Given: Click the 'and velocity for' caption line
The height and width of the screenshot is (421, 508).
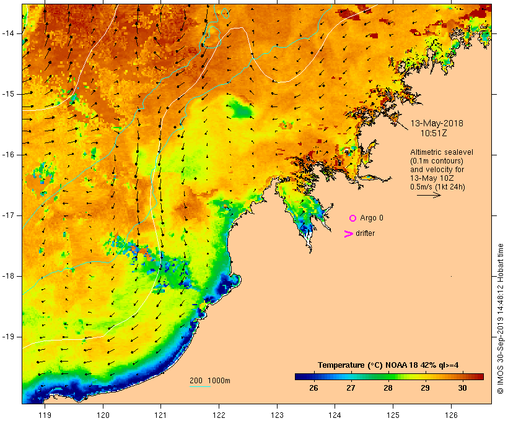Looking at the screenshot, I should pyautogui.click(x=437, y=170).
